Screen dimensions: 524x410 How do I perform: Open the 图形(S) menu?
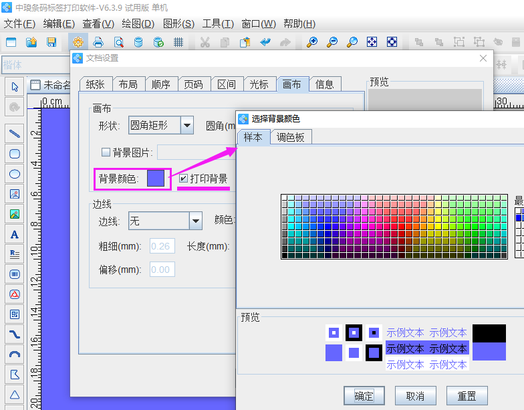coord(178,24)
